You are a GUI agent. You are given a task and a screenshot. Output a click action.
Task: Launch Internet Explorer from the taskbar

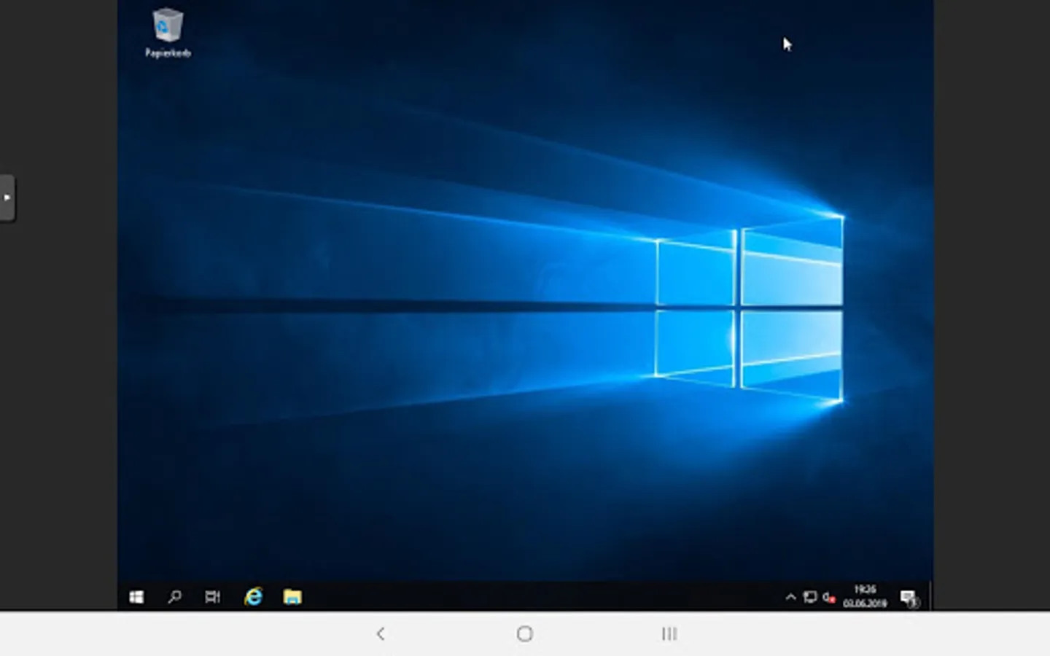pos(253,597)
